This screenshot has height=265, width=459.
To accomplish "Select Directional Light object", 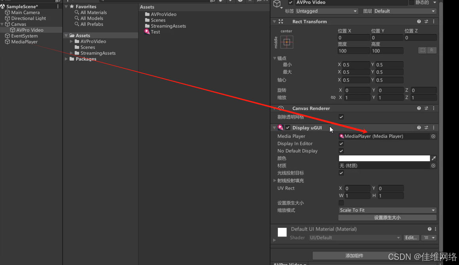I will coord(28,18).
